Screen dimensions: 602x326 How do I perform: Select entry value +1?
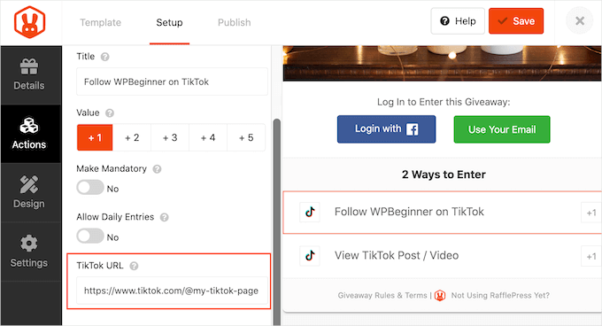point(95,137)
